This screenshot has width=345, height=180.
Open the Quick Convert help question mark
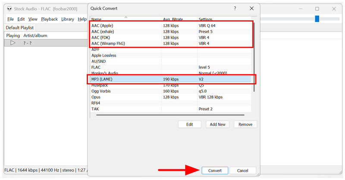click(235, 9)
